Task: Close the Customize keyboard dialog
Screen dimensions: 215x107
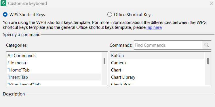Action: 212,3
